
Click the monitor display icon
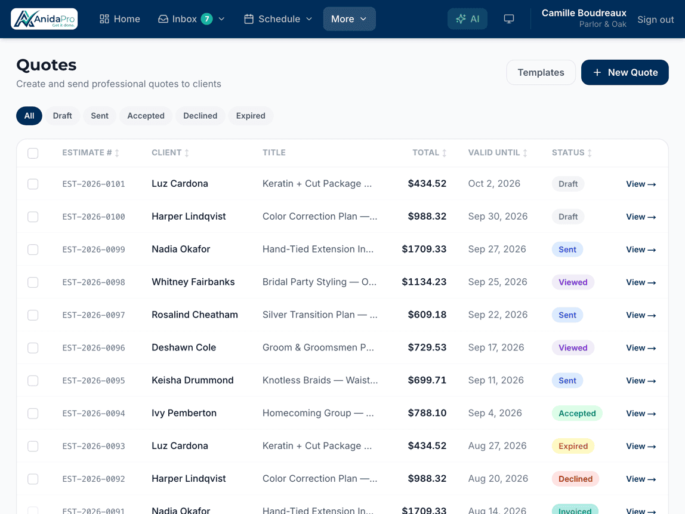[509, 19]
